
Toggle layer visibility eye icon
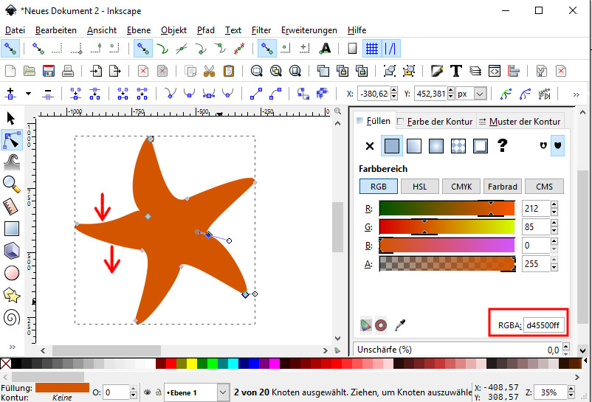pyautogui.click(x=147, y=392)
